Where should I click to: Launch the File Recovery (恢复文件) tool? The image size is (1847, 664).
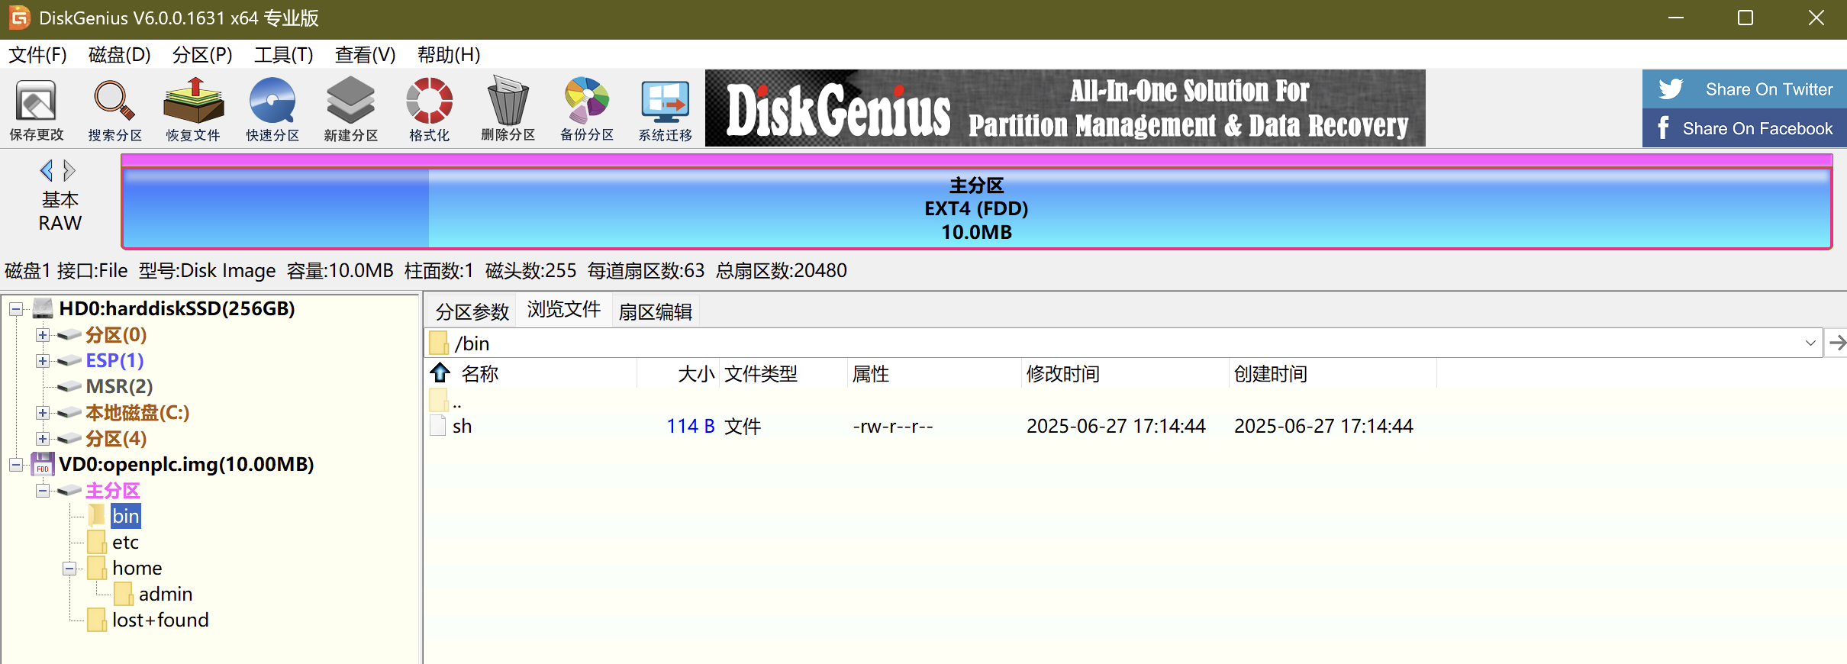[x=193, y=109]
